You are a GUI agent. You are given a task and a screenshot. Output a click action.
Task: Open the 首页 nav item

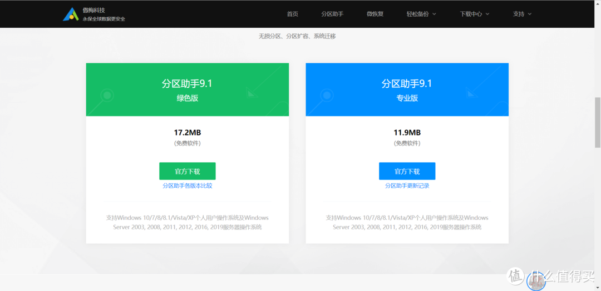pos(293,14)
